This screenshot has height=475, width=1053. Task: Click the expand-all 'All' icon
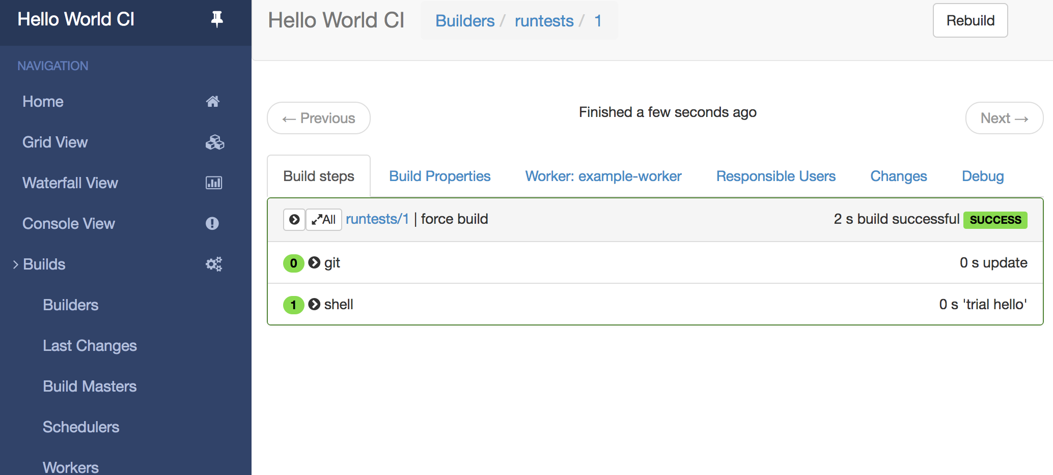tap(323, 220)
